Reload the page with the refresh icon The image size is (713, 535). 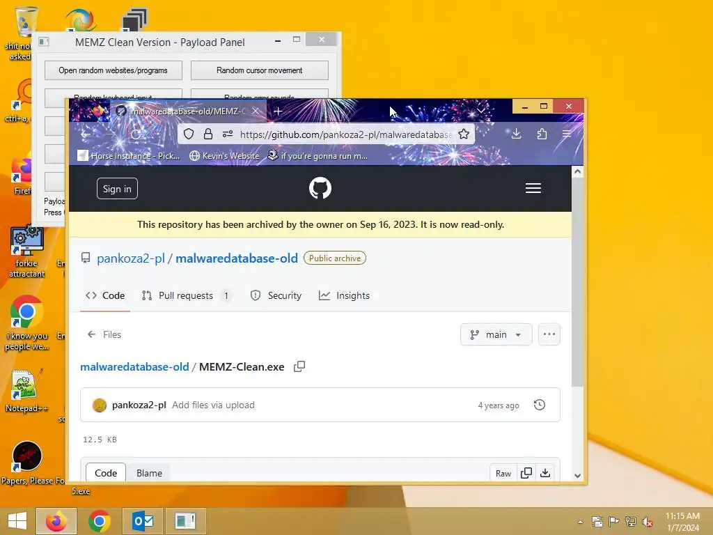pos(136,134)
